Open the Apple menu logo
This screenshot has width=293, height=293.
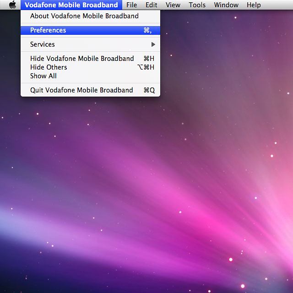pyautogui.click(x=12, y=5)
